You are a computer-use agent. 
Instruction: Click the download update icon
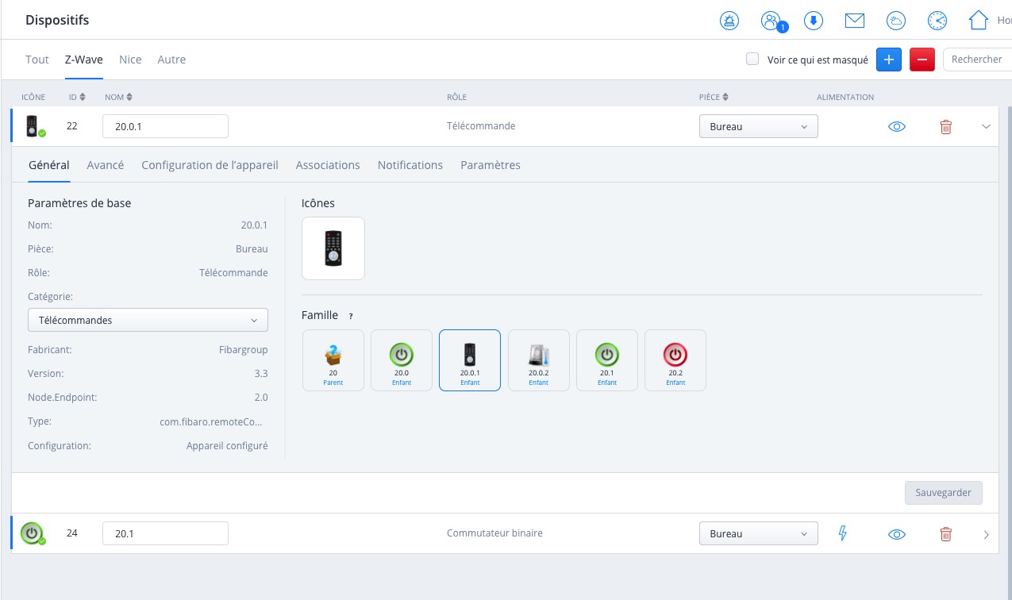813,21
